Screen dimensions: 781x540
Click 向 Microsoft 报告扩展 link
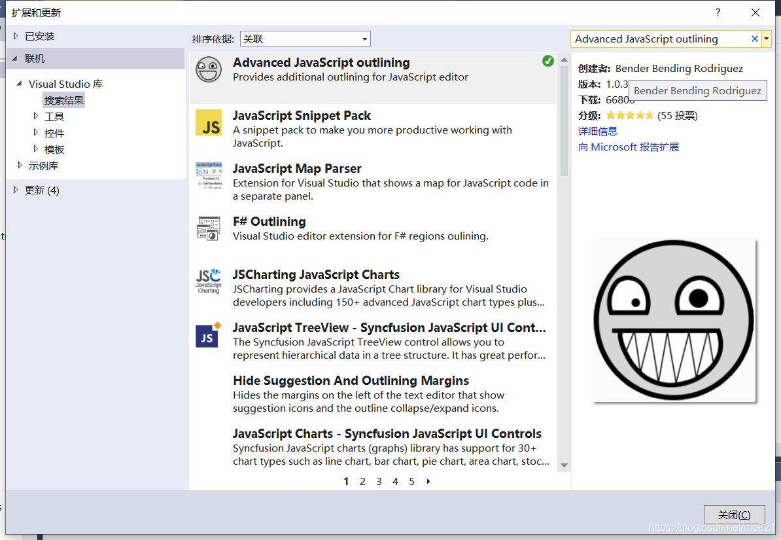coord(628,147)
